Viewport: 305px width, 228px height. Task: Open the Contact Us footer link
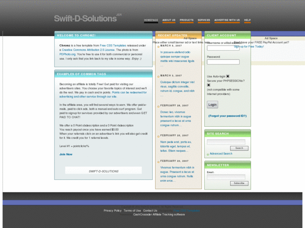150,210
